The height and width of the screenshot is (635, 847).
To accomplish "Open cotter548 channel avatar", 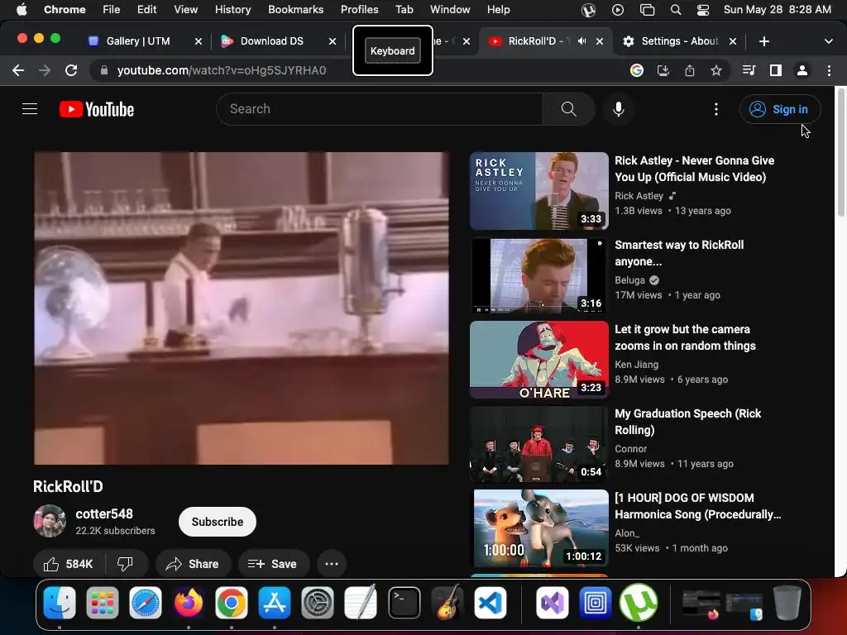I will click(x=50, y=521).
